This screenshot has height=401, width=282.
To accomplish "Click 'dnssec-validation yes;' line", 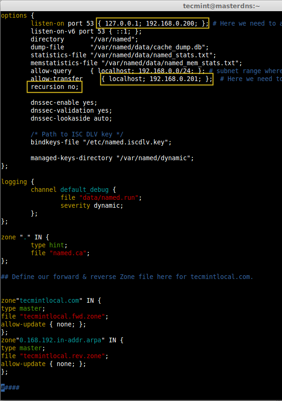I will [x=71, y=111].
